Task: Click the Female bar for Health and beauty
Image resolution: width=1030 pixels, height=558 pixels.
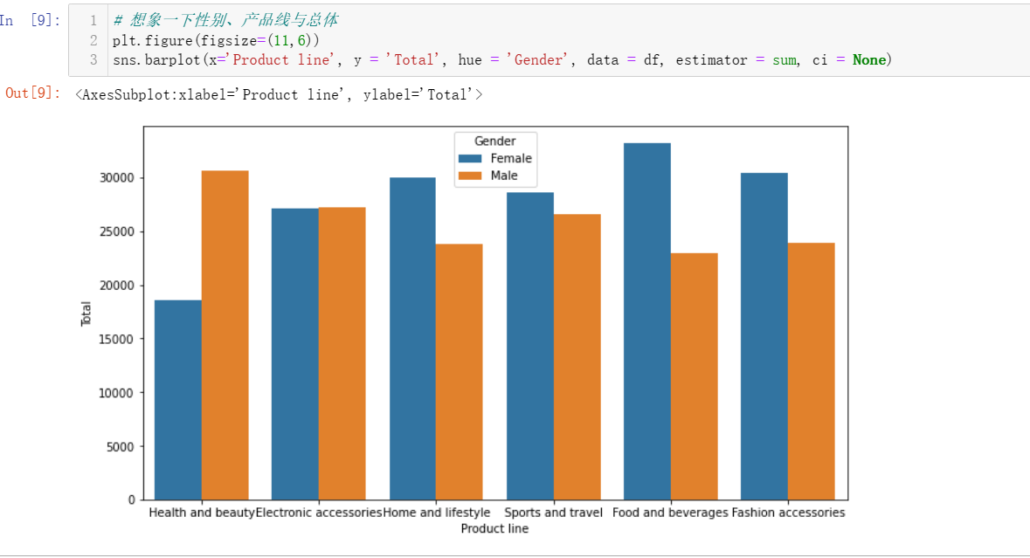Action: click(178, 401)
